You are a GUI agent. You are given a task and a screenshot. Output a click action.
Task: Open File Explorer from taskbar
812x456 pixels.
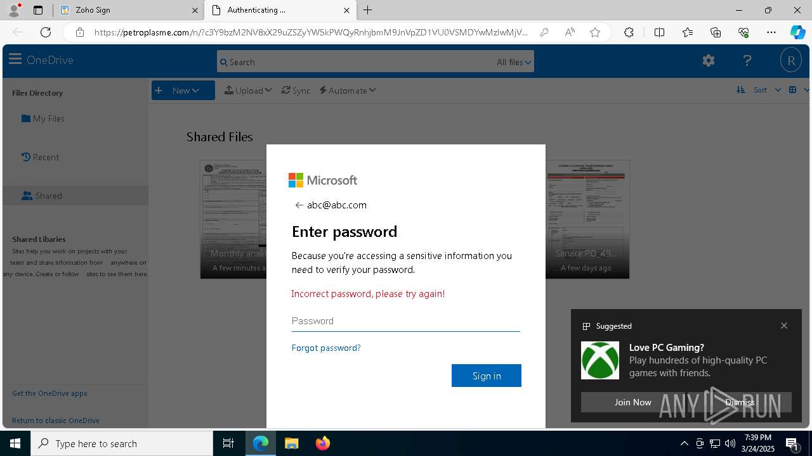point(291,443)
